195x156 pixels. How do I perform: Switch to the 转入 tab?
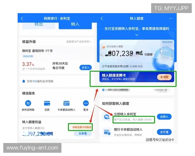[75, 26]
